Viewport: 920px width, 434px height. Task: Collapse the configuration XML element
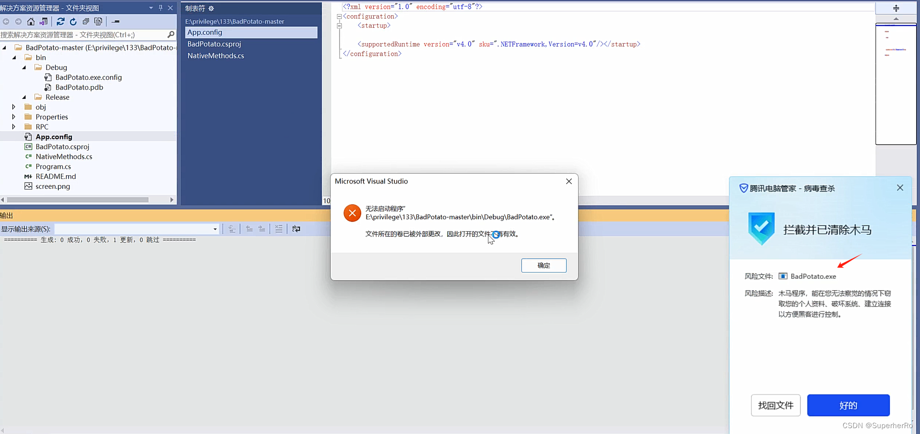click(x=339, y=16)
